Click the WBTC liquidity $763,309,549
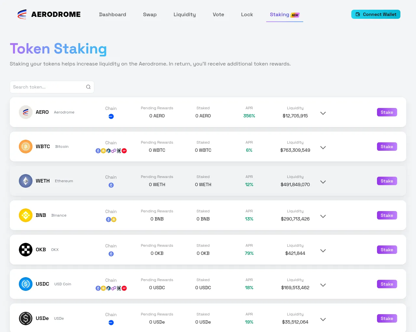The height and width of the screenshot is (332, 416). [x=295, y=150]
